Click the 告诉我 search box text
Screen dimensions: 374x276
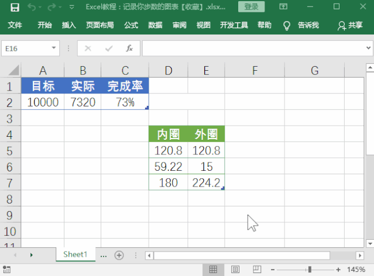click(308, 25)
